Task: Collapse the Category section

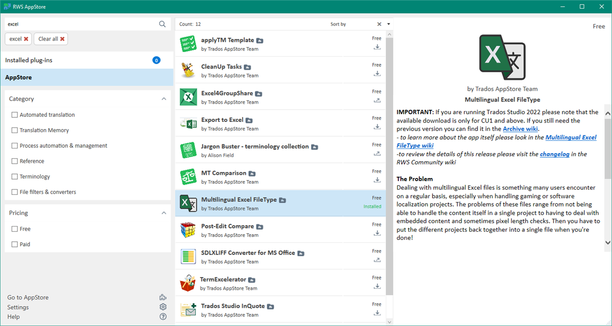Action: (164, 99)
